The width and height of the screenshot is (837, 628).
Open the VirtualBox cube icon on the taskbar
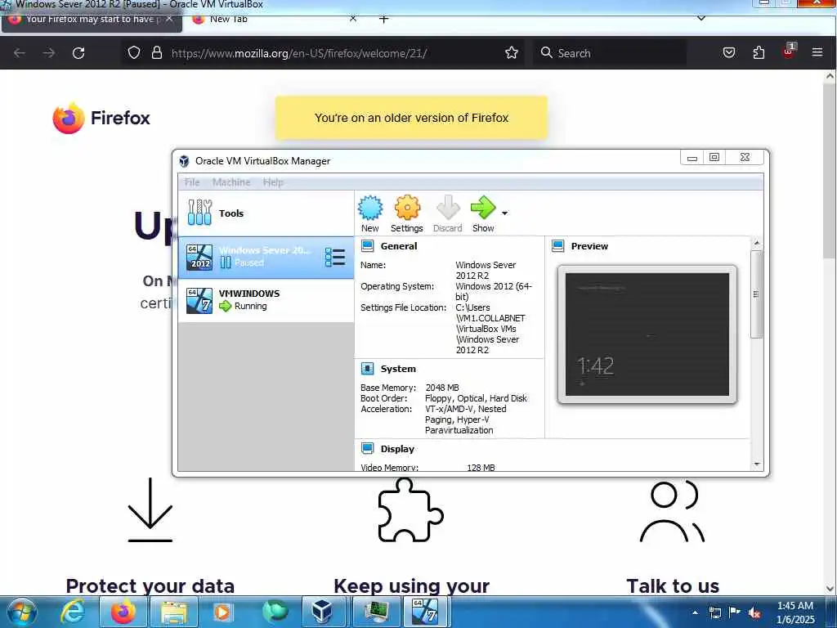(322, 612)
